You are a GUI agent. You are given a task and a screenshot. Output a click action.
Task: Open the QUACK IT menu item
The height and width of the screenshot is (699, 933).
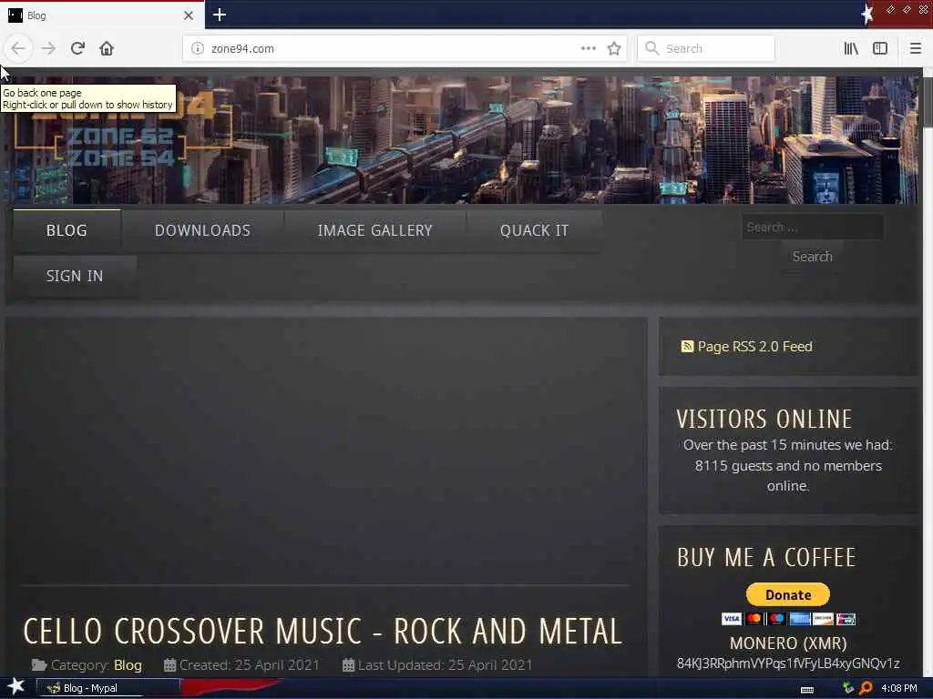click(534, 230)
